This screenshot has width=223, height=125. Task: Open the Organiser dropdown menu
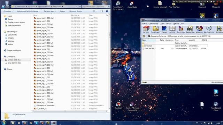[x=8, y=11]
